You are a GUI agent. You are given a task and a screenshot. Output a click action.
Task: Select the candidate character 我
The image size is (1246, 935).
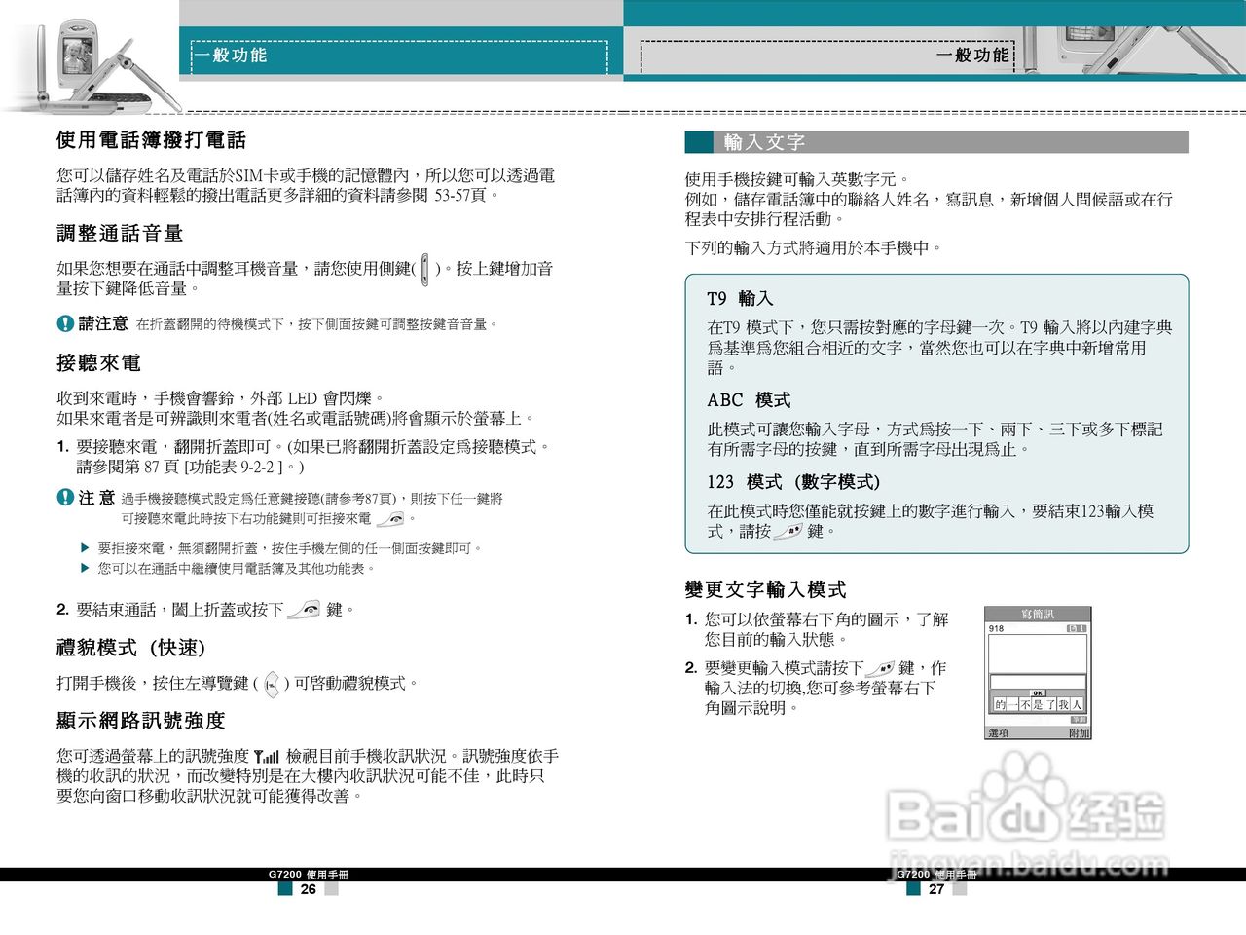click(x=1064, y=703)
